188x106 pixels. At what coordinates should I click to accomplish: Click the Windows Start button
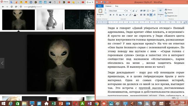click(x=3, y=103)
